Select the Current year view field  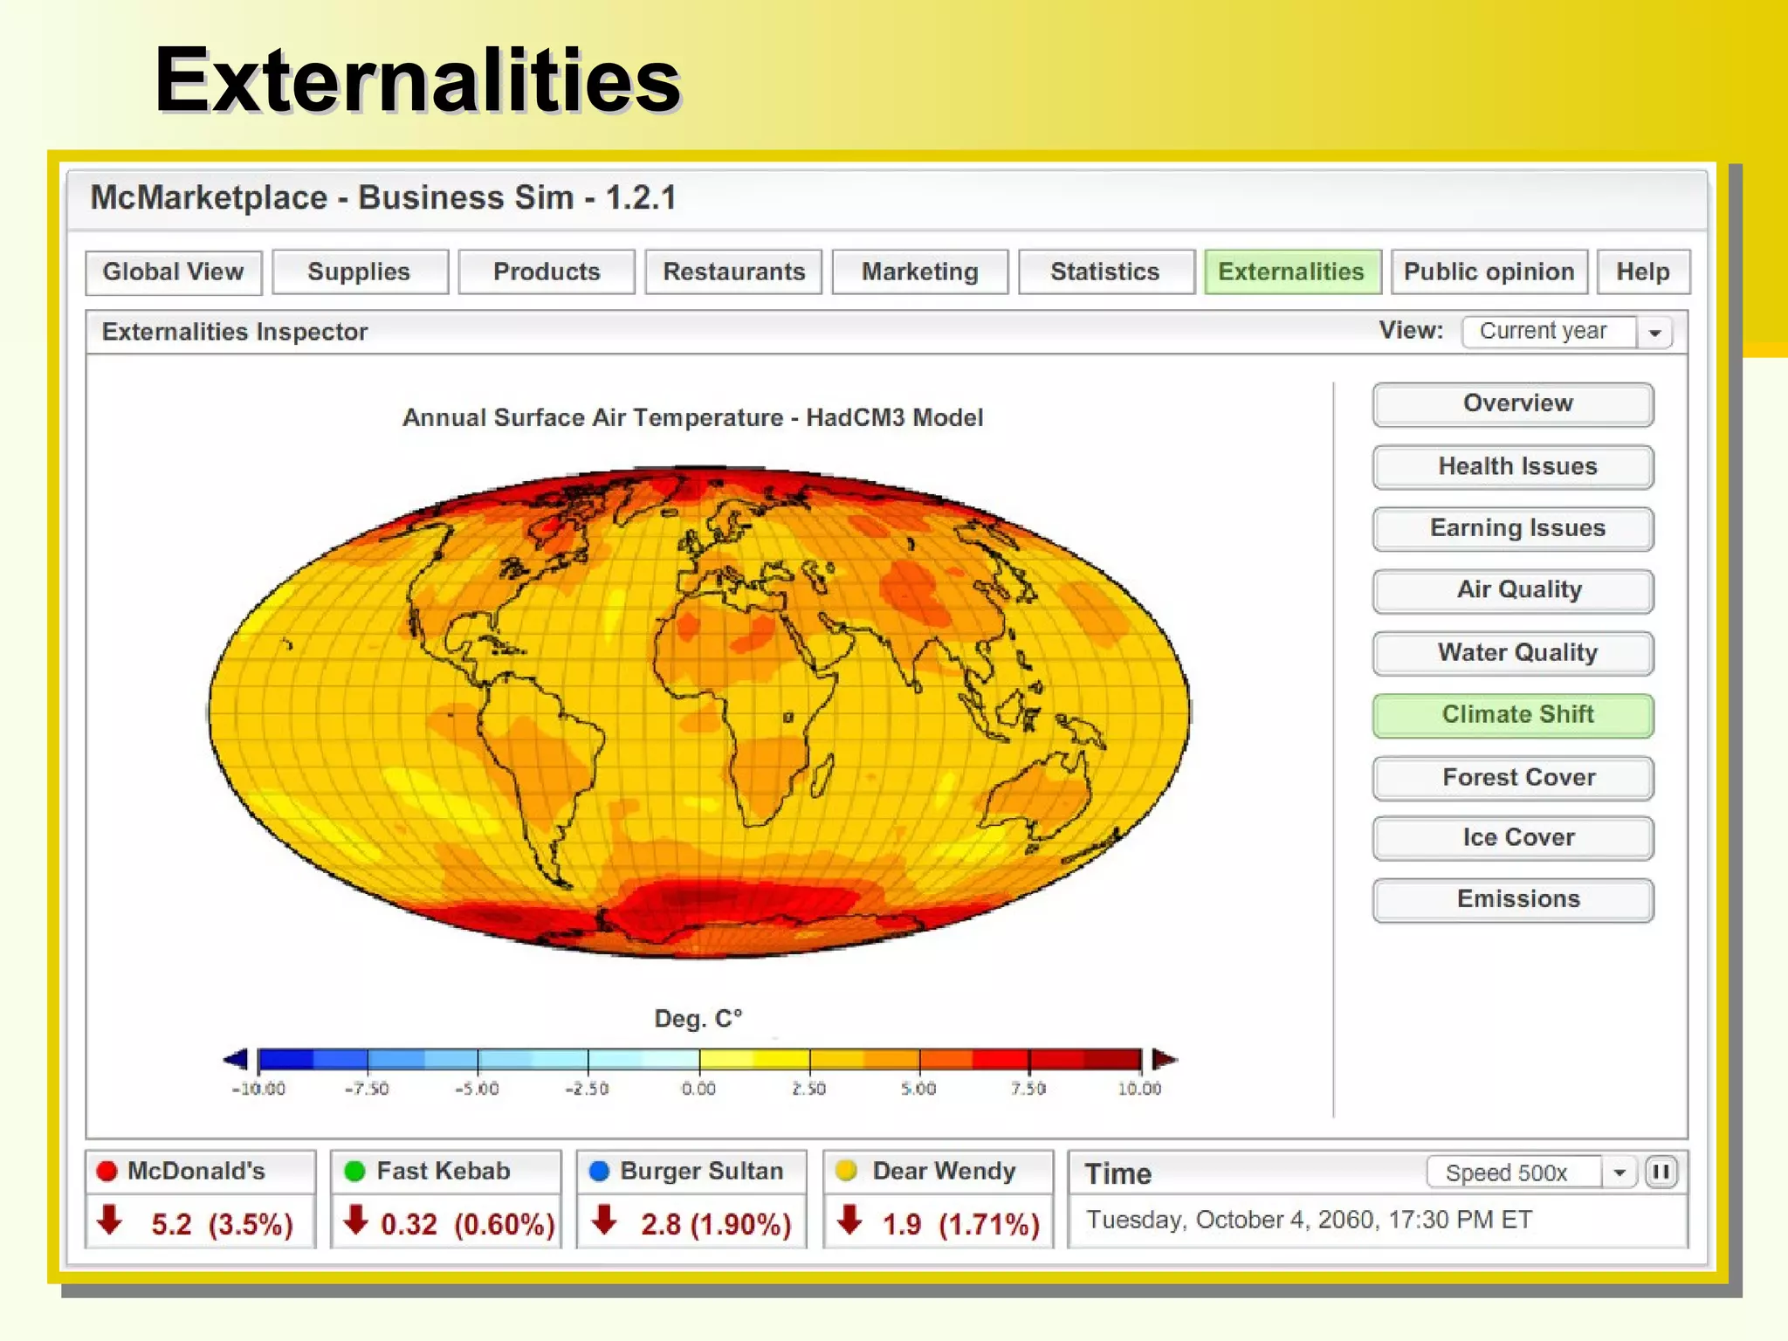pos(1549,332)
